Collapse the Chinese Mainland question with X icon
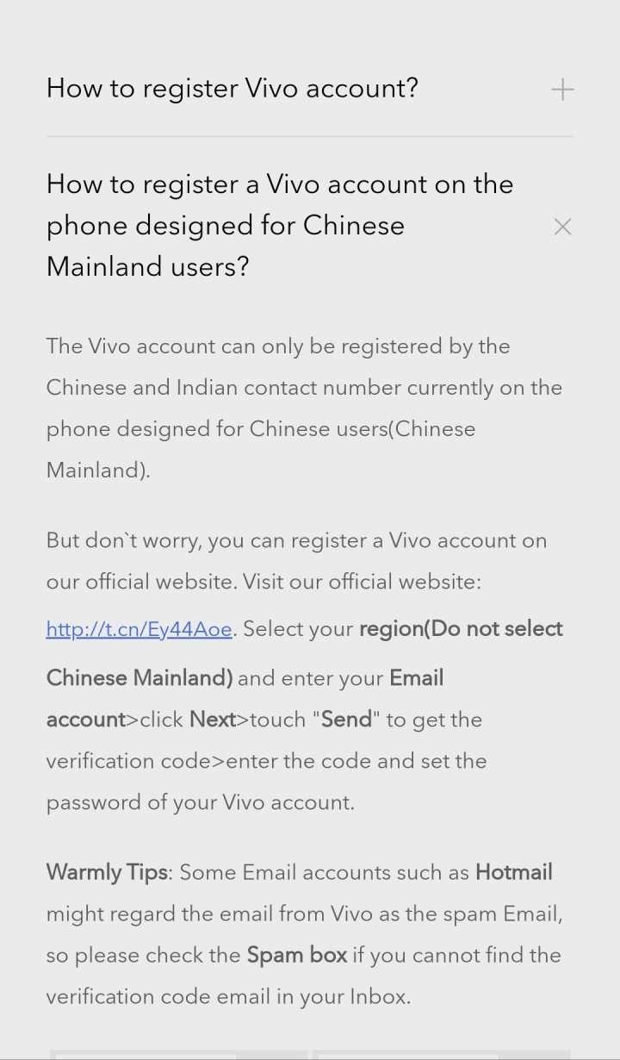The height and width of the screenshot is (1060, 620). click(x=562, y=227)
